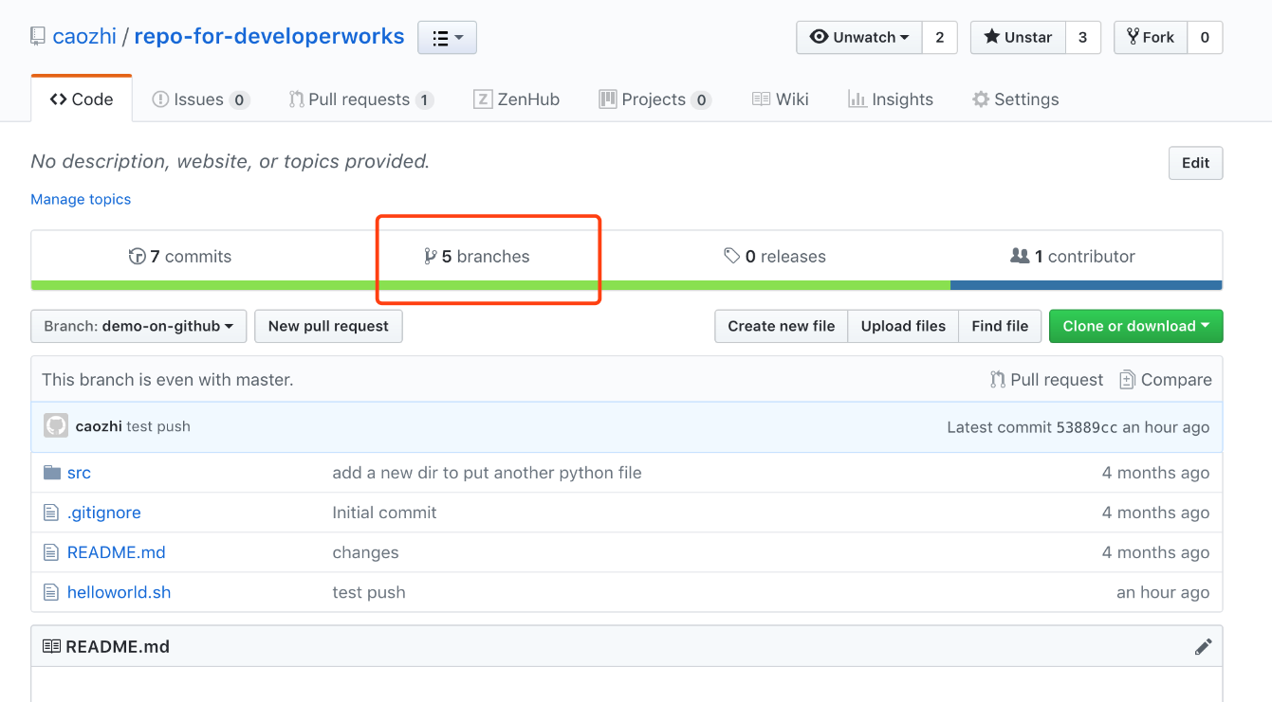
Task: Open the Settings tab with gear icon
Action: point(1015,99)
